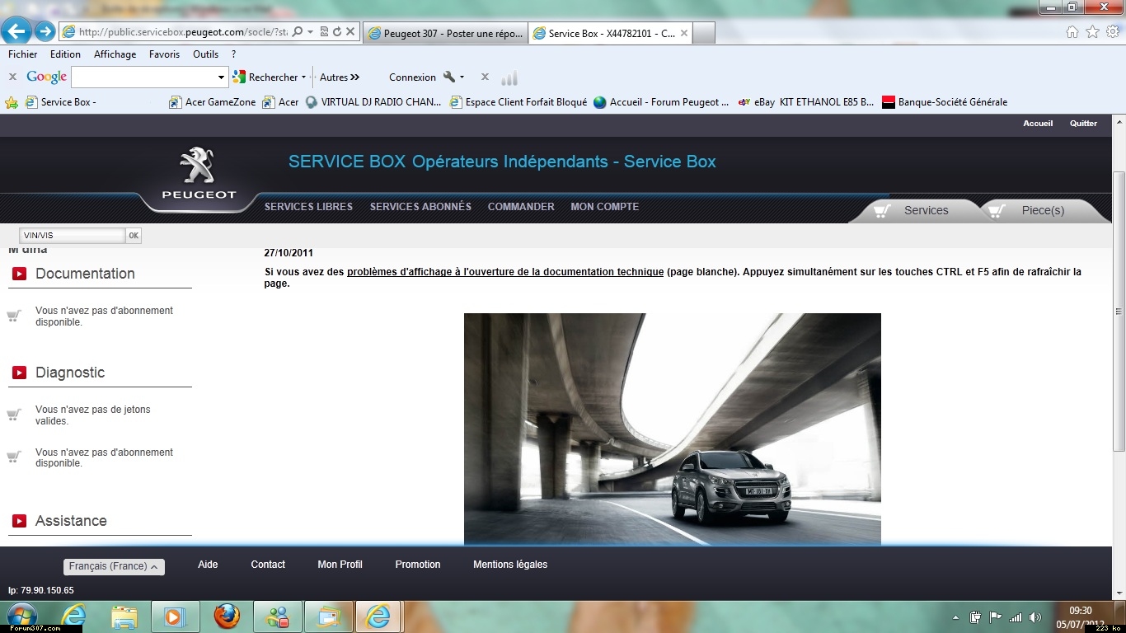The width and height of the screenshot is (1126, 633).
Task: Open wrench settings dropdown arrow
Action: (462, 77)
